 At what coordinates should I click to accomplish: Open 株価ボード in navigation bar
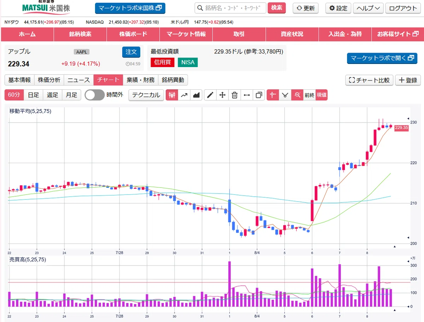133,34
